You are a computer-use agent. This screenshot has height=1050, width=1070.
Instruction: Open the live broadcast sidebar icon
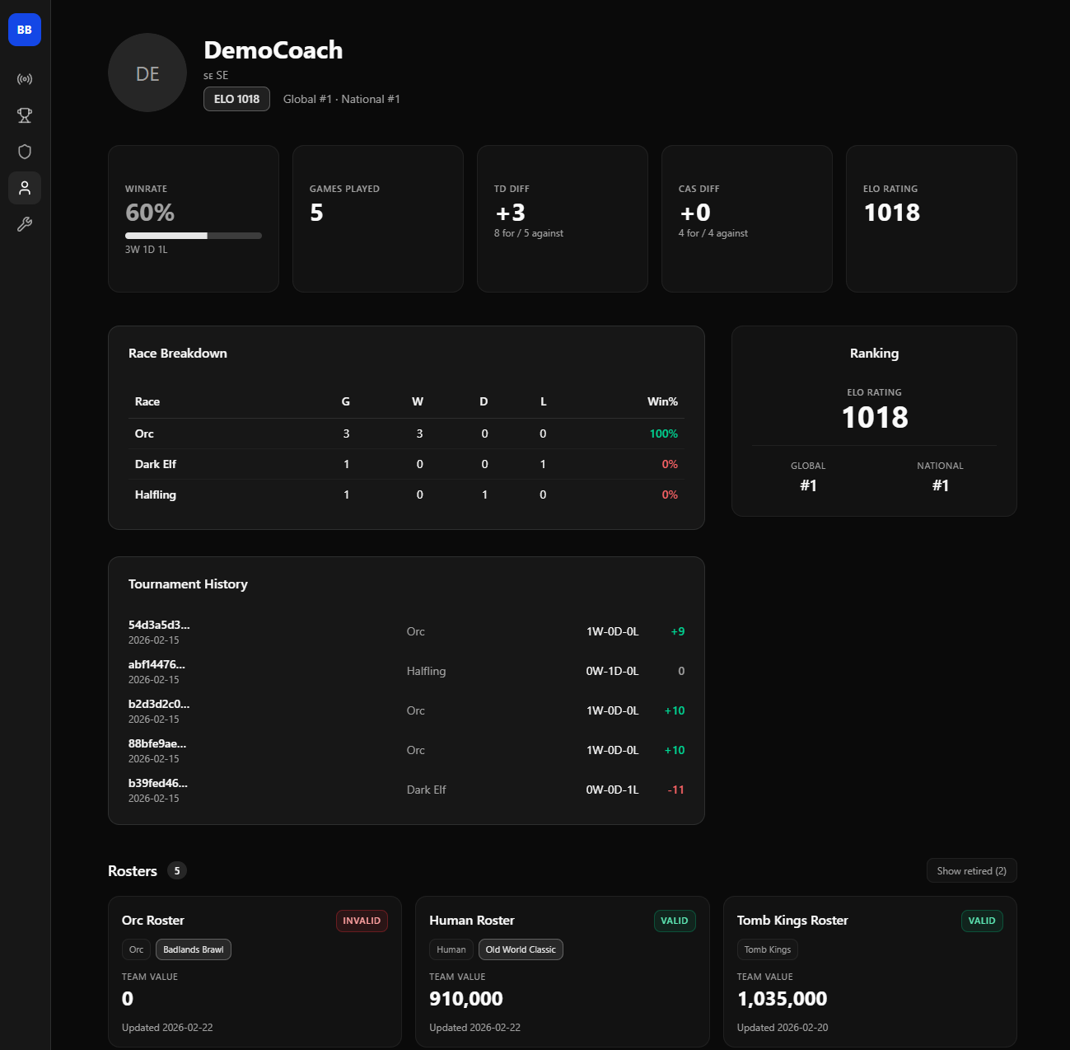[x=25, y=79]
